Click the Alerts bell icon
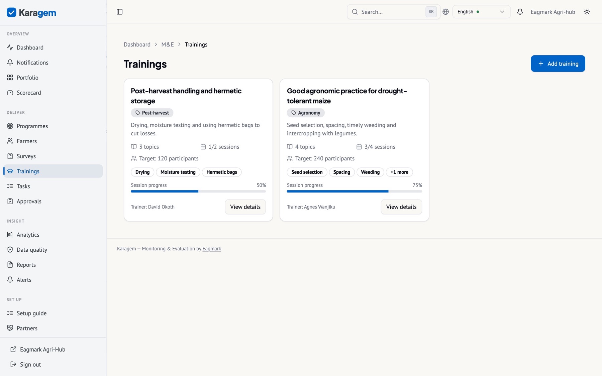The image size is (602, 376). click(10, 280)
